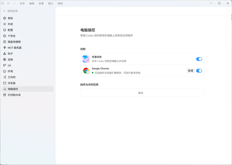Open the 浏览器 browser icon
232x165 pixels.
click(x=5, y=83)
